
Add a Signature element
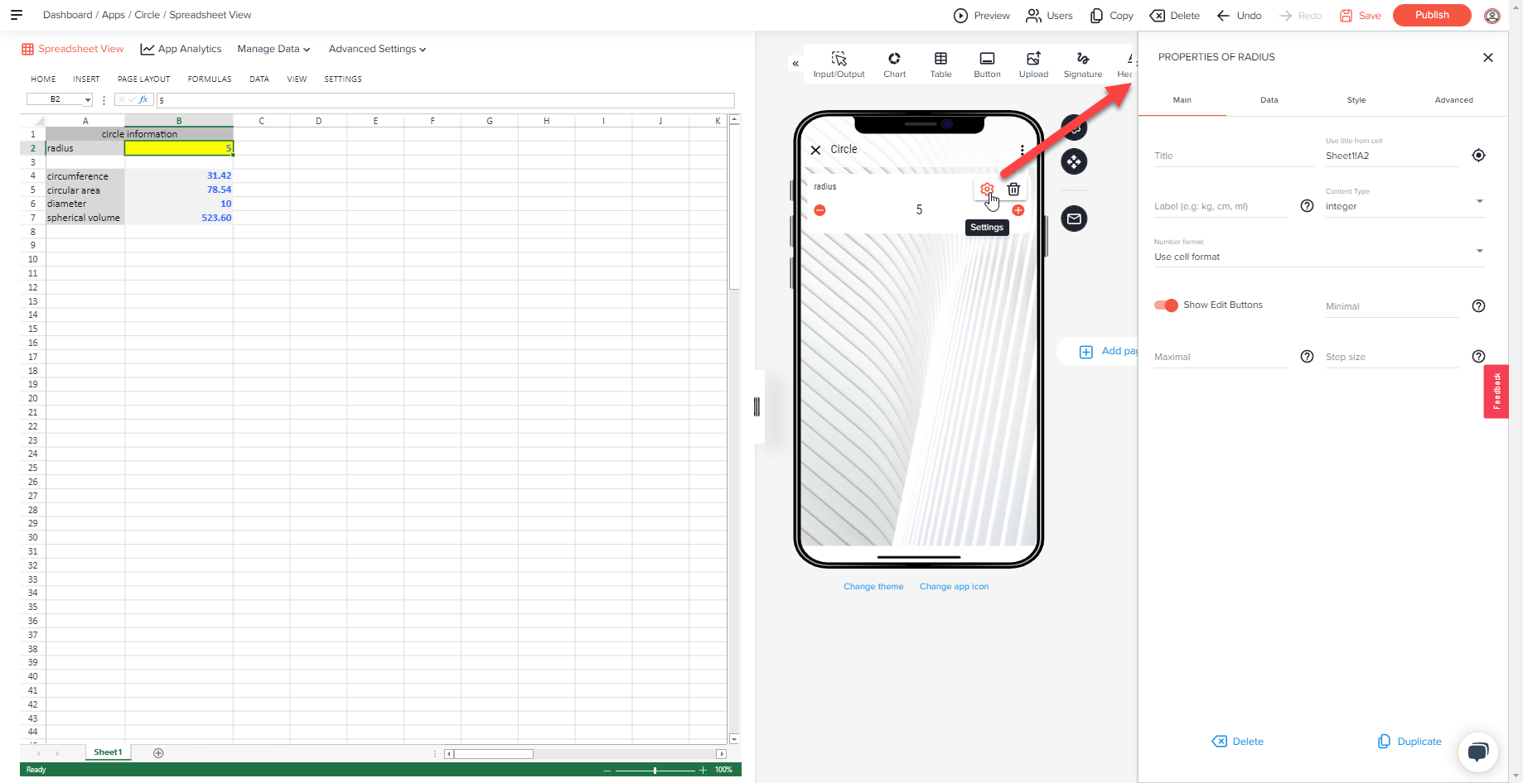[1083, 64]
